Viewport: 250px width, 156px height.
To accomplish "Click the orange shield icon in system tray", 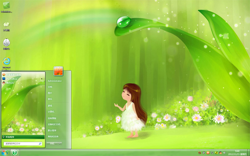I will [208, 153].
